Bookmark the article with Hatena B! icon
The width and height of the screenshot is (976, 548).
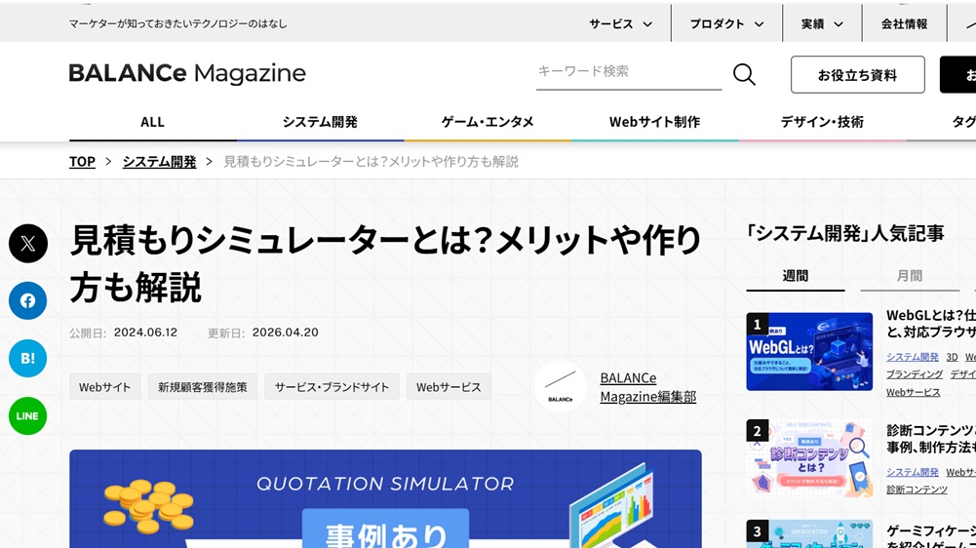tap(28, 359)
